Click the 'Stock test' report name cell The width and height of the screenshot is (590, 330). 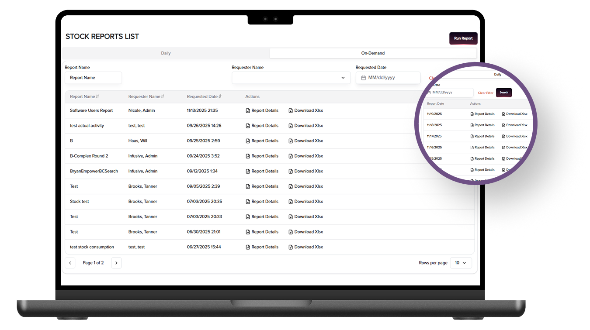pos(80,202)
